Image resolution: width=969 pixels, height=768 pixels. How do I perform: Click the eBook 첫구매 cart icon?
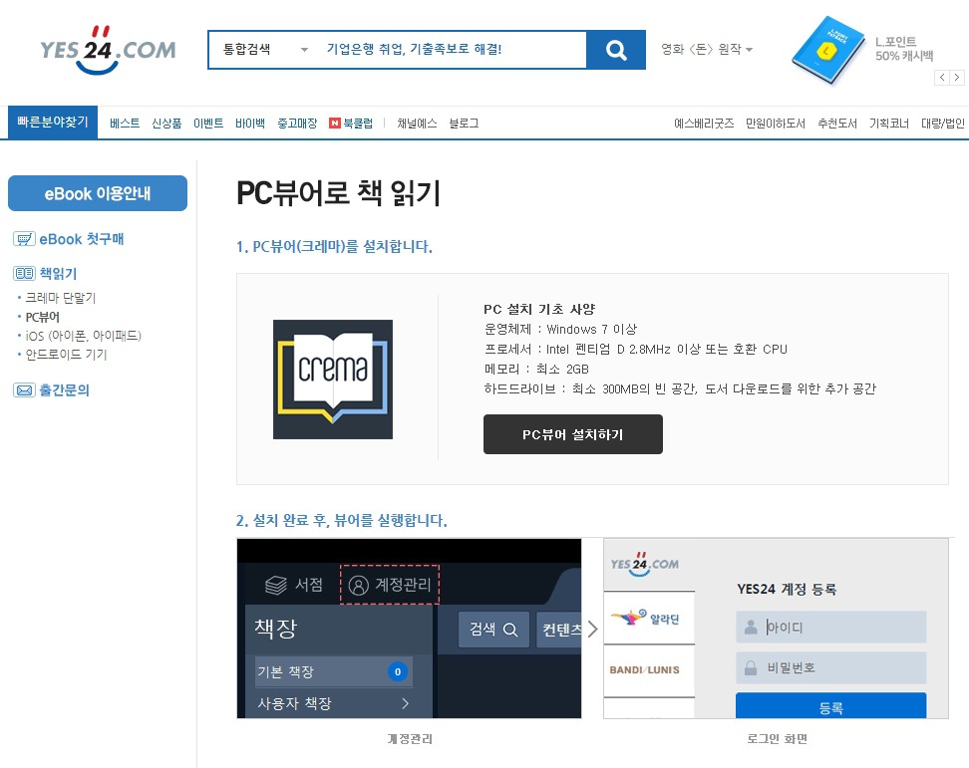click(24, 239)
